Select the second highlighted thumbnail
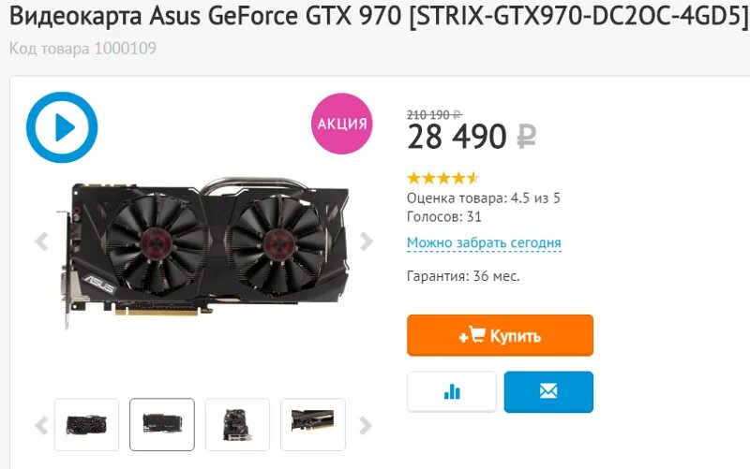 tap(162, 425)
